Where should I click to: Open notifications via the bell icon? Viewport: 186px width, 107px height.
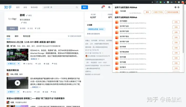pos(102,7)
